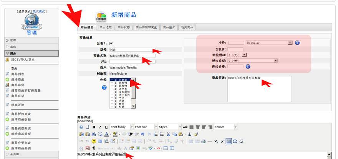Open 用CSV导入/导出 link
The height and width of the screenshot is (159, 338).
coord(23,60)
